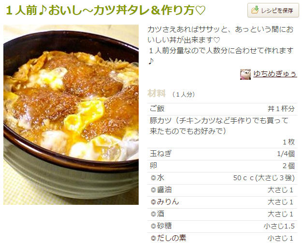Click the ◎みりん ingredient row
Screen dimensions: 302x243
[222, 202]
